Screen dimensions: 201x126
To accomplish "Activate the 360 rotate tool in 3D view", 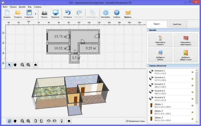I will coord(9,121).
